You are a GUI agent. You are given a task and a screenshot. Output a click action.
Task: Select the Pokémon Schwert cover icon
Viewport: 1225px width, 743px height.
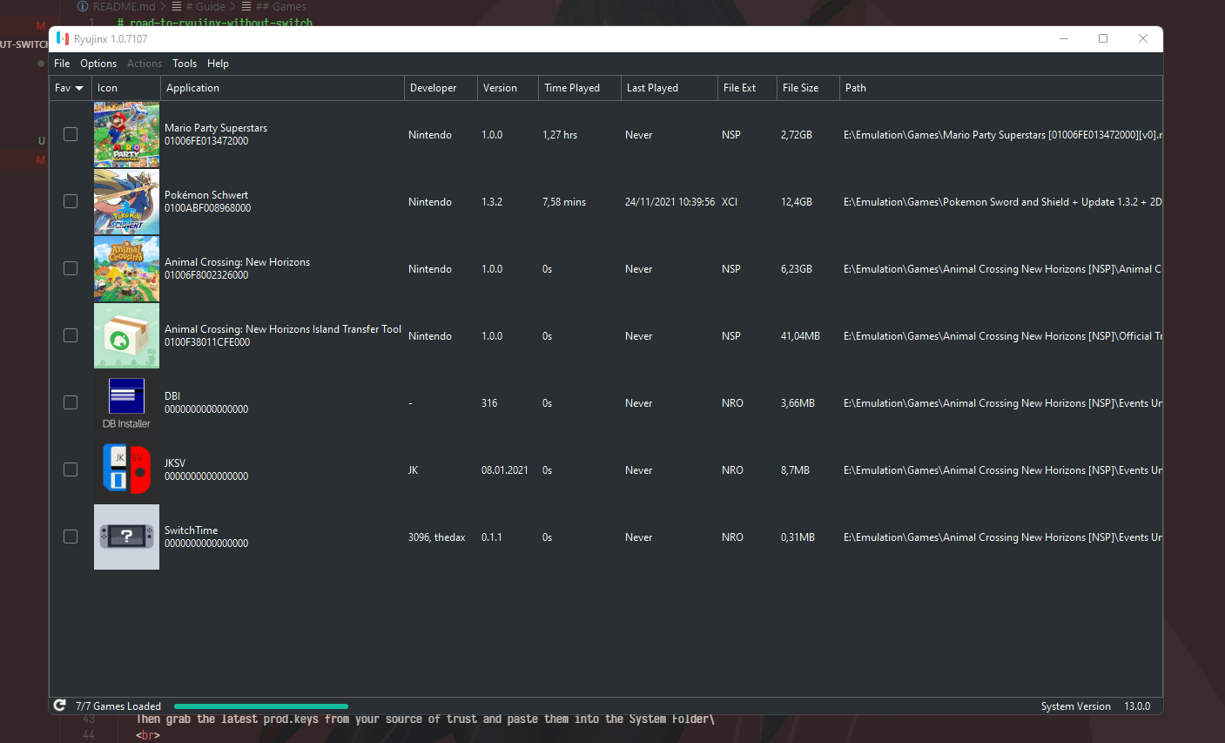(126, 201)
